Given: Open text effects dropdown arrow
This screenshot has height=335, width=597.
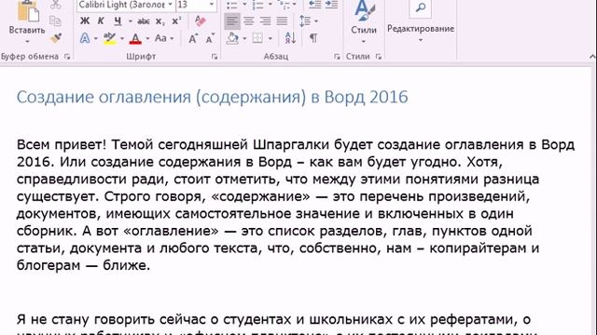Looking at the screenshot, I should click(95, 39).
